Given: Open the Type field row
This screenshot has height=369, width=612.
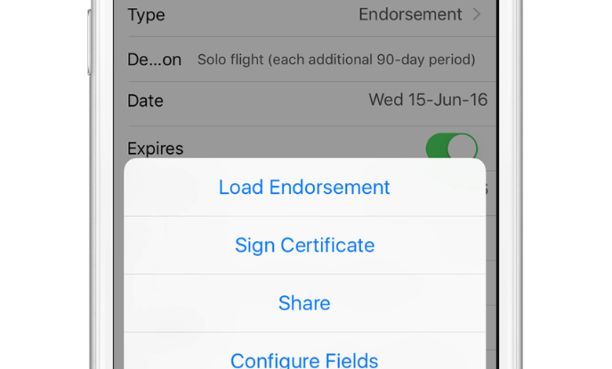Looking at the screenshot, I should (304, 15).
